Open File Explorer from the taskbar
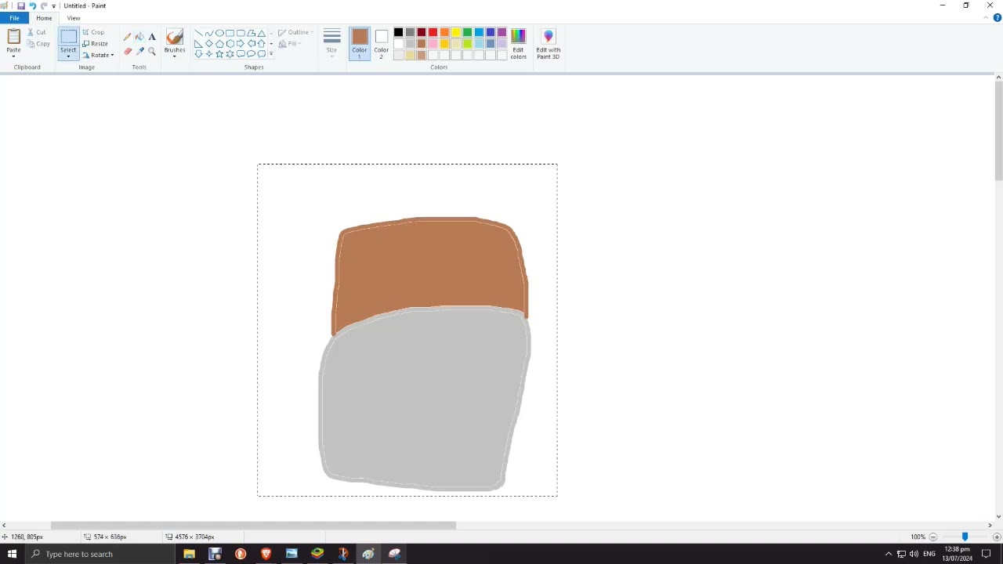The width and height of the screenshot is (1003, 564). (x=189, y=554)
